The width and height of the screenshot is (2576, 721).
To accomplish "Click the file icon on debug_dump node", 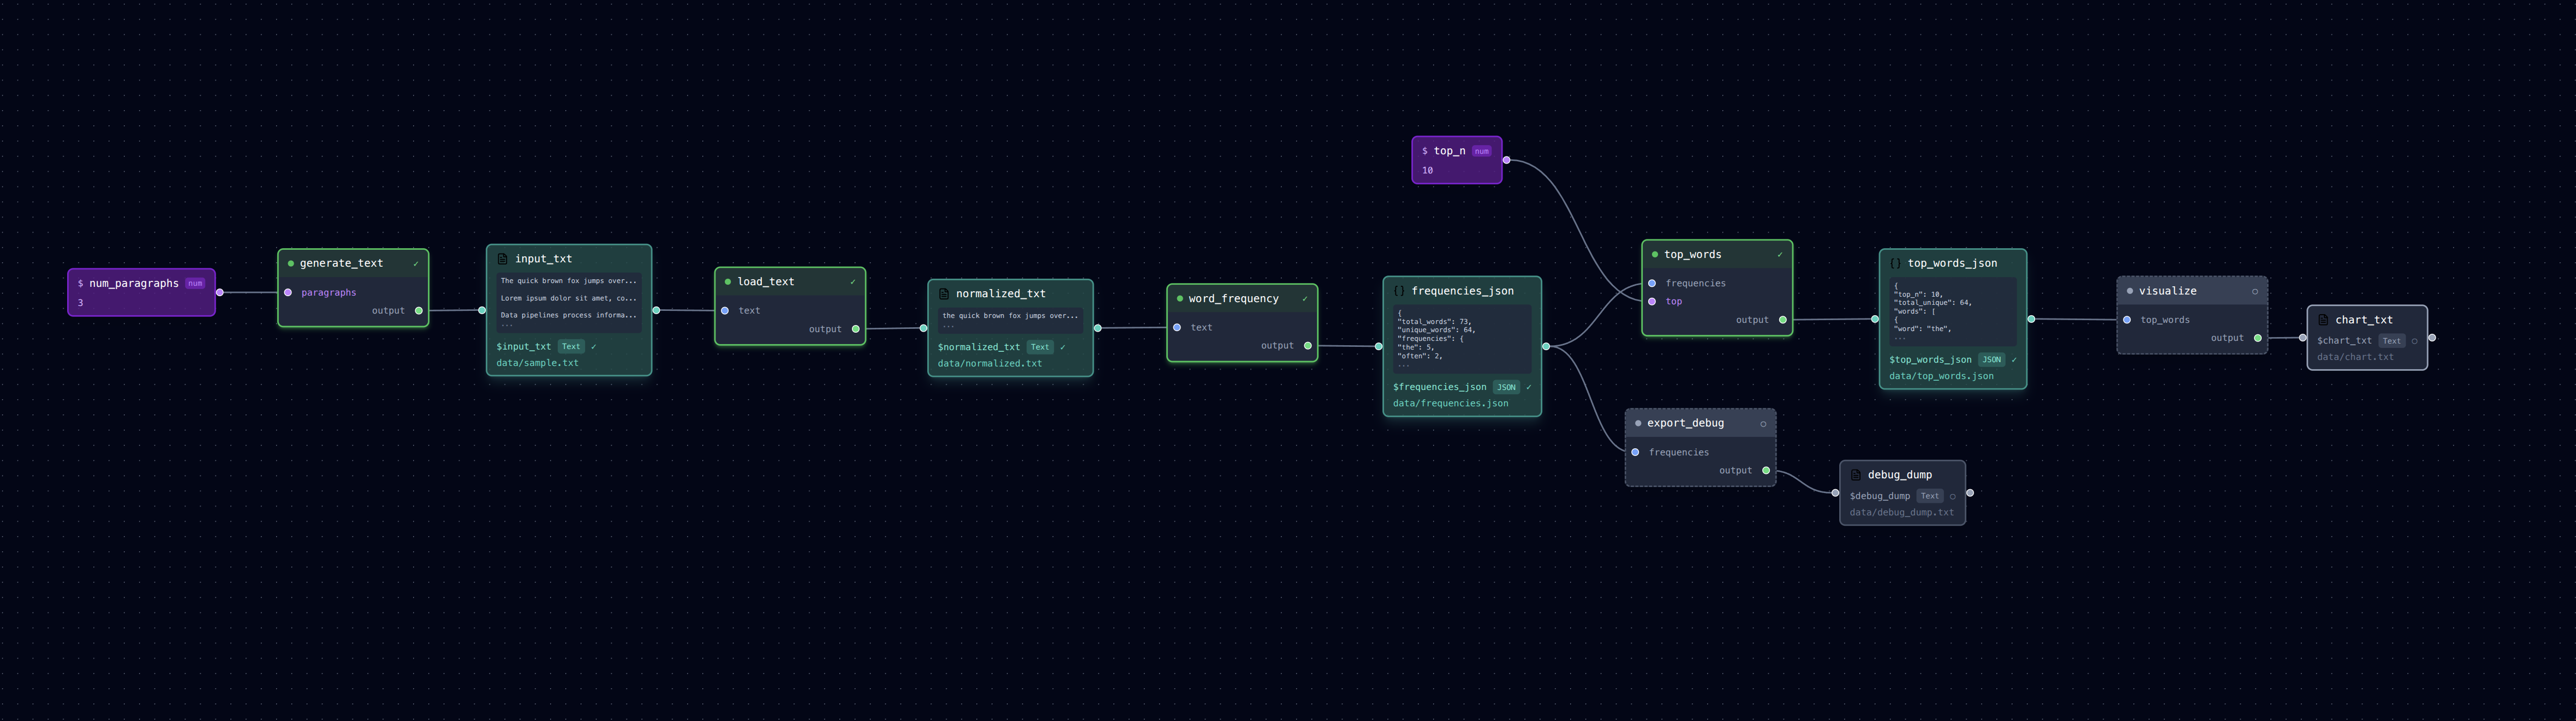I will tap(1856, 474).
